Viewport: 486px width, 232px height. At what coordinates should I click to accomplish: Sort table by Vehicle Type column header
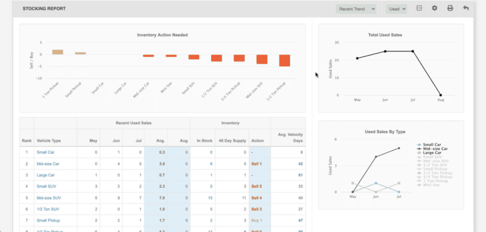(49, 140)
